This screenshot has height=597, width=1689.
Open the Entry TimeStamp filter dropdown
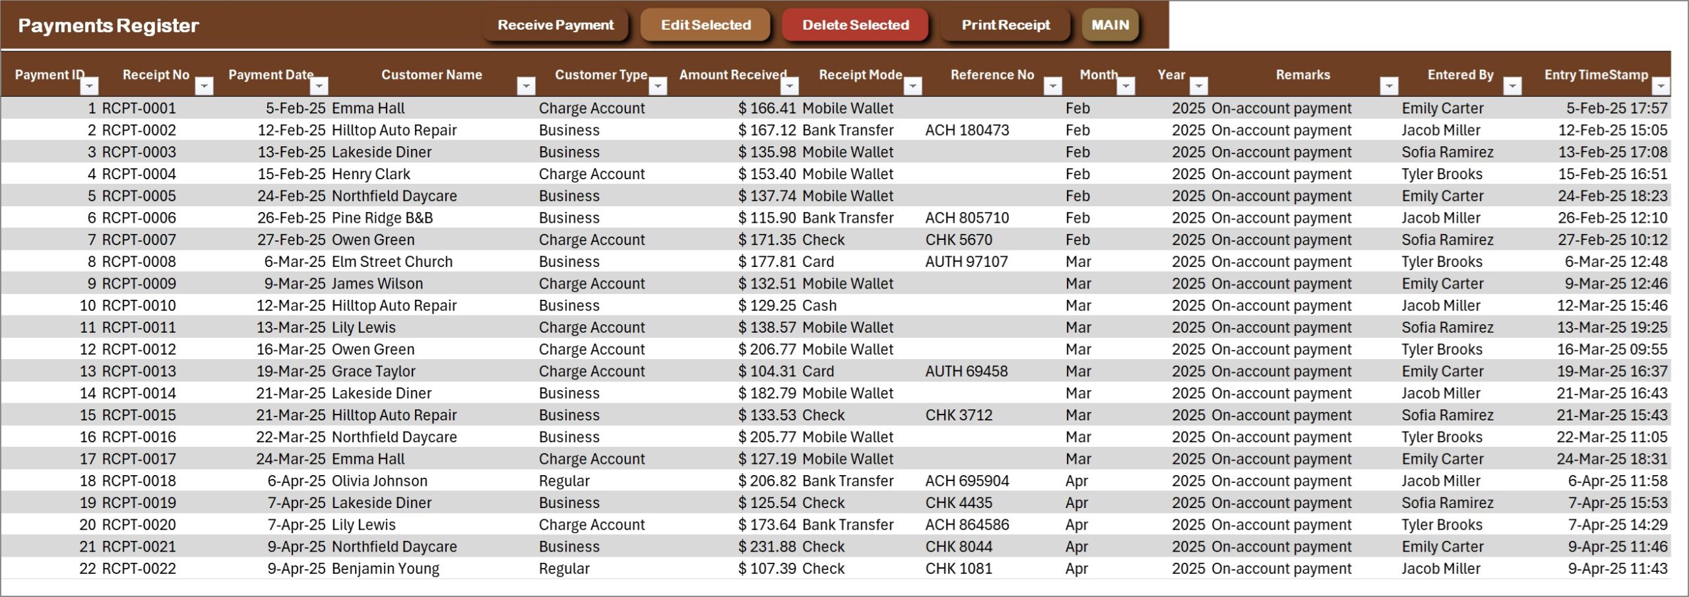[1661, 86]
